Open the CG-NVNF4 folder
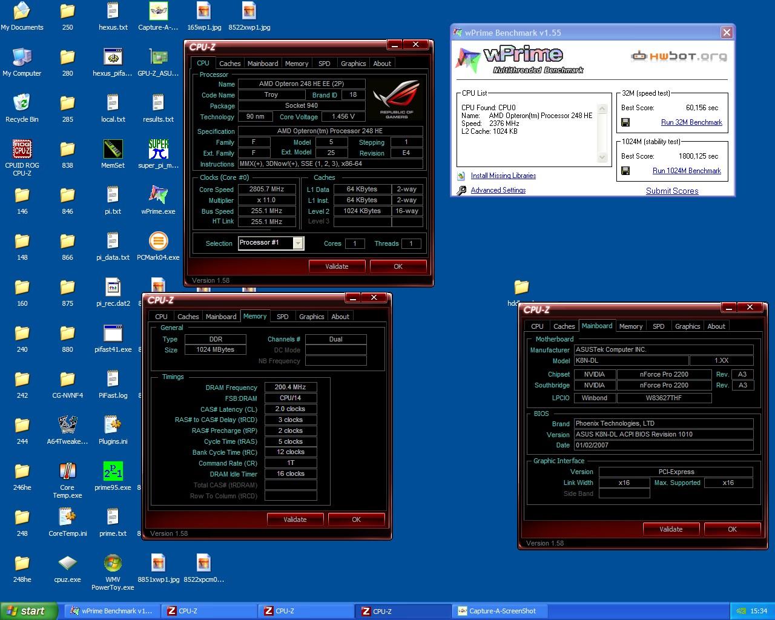 [67, 380]
